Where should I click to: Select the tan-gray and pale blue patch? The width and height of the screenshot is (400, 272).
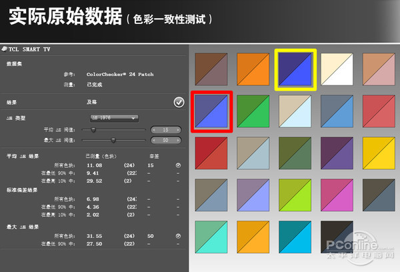pyautogui.click(x=253, y=153)
